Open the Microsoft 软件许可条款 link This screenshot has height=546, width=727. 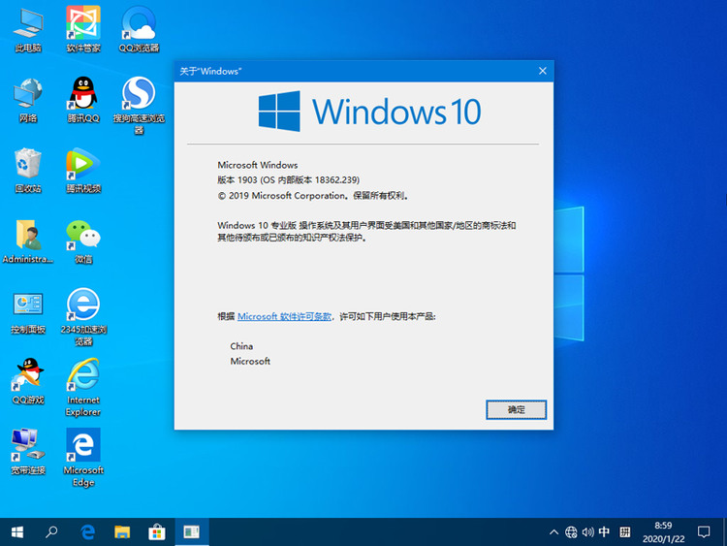click(x=285, y=316)
